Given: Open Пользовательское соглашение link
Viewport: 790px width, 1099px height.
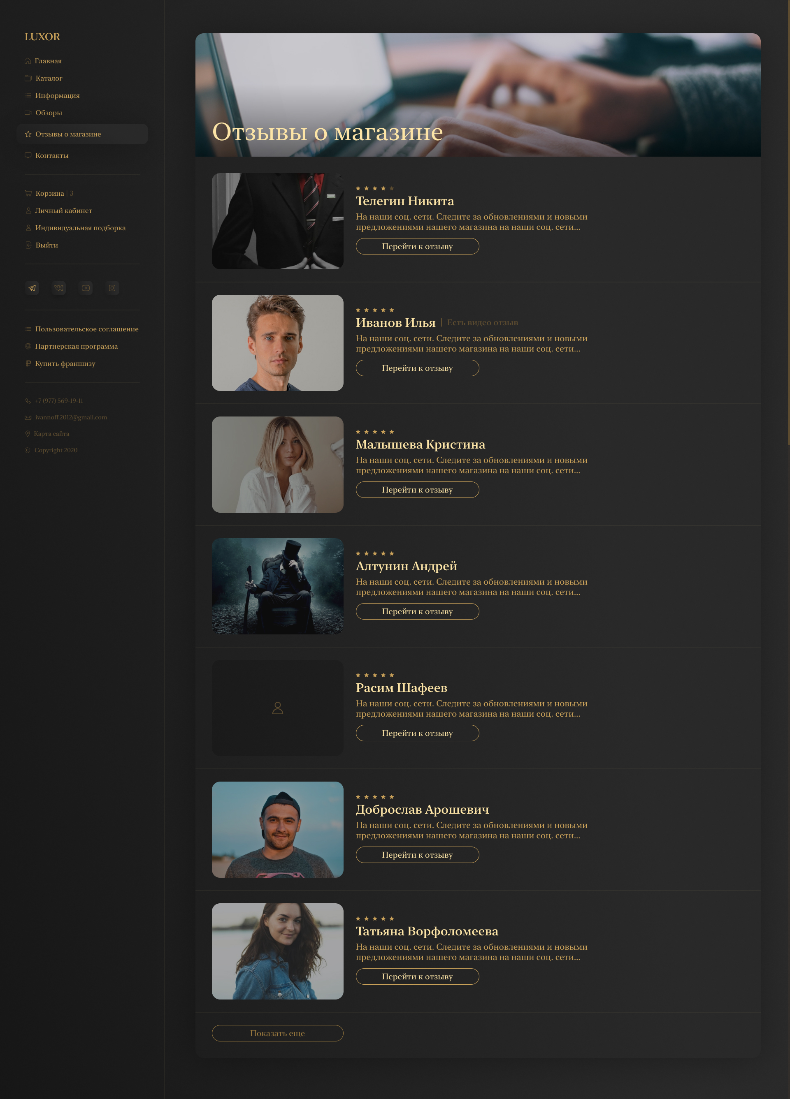Looking at the screenshot, I should click(x=87, y=329).
